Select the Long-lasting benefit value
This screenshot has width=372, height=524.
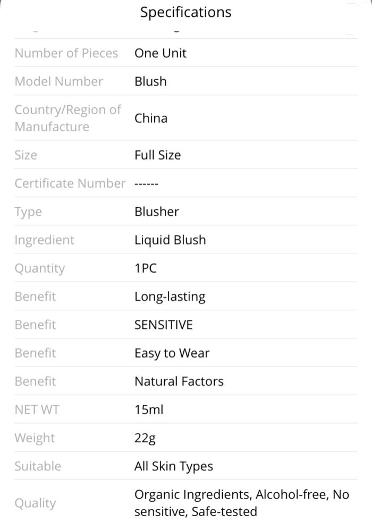pyautogui.click(x=170, y=297)
